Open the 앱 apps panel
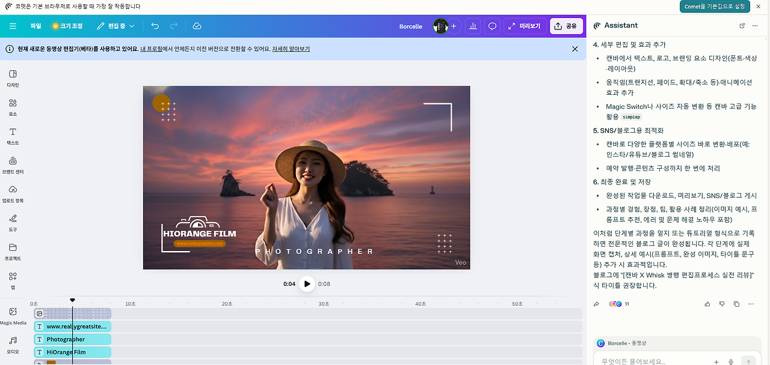The image size is (770, 365). coord(13,280)
